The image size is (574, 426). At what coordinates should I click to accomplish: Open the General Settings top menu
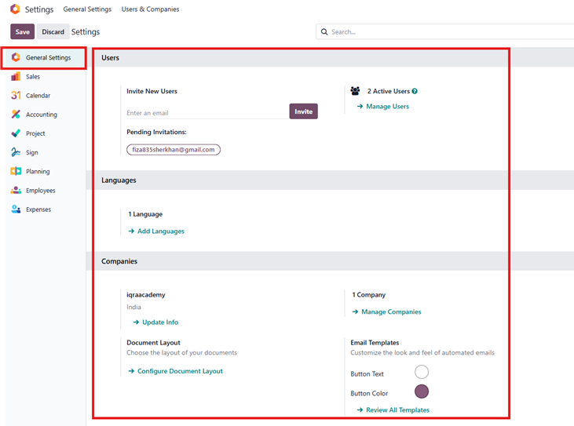pyautogui.click(x=87, y=9)
